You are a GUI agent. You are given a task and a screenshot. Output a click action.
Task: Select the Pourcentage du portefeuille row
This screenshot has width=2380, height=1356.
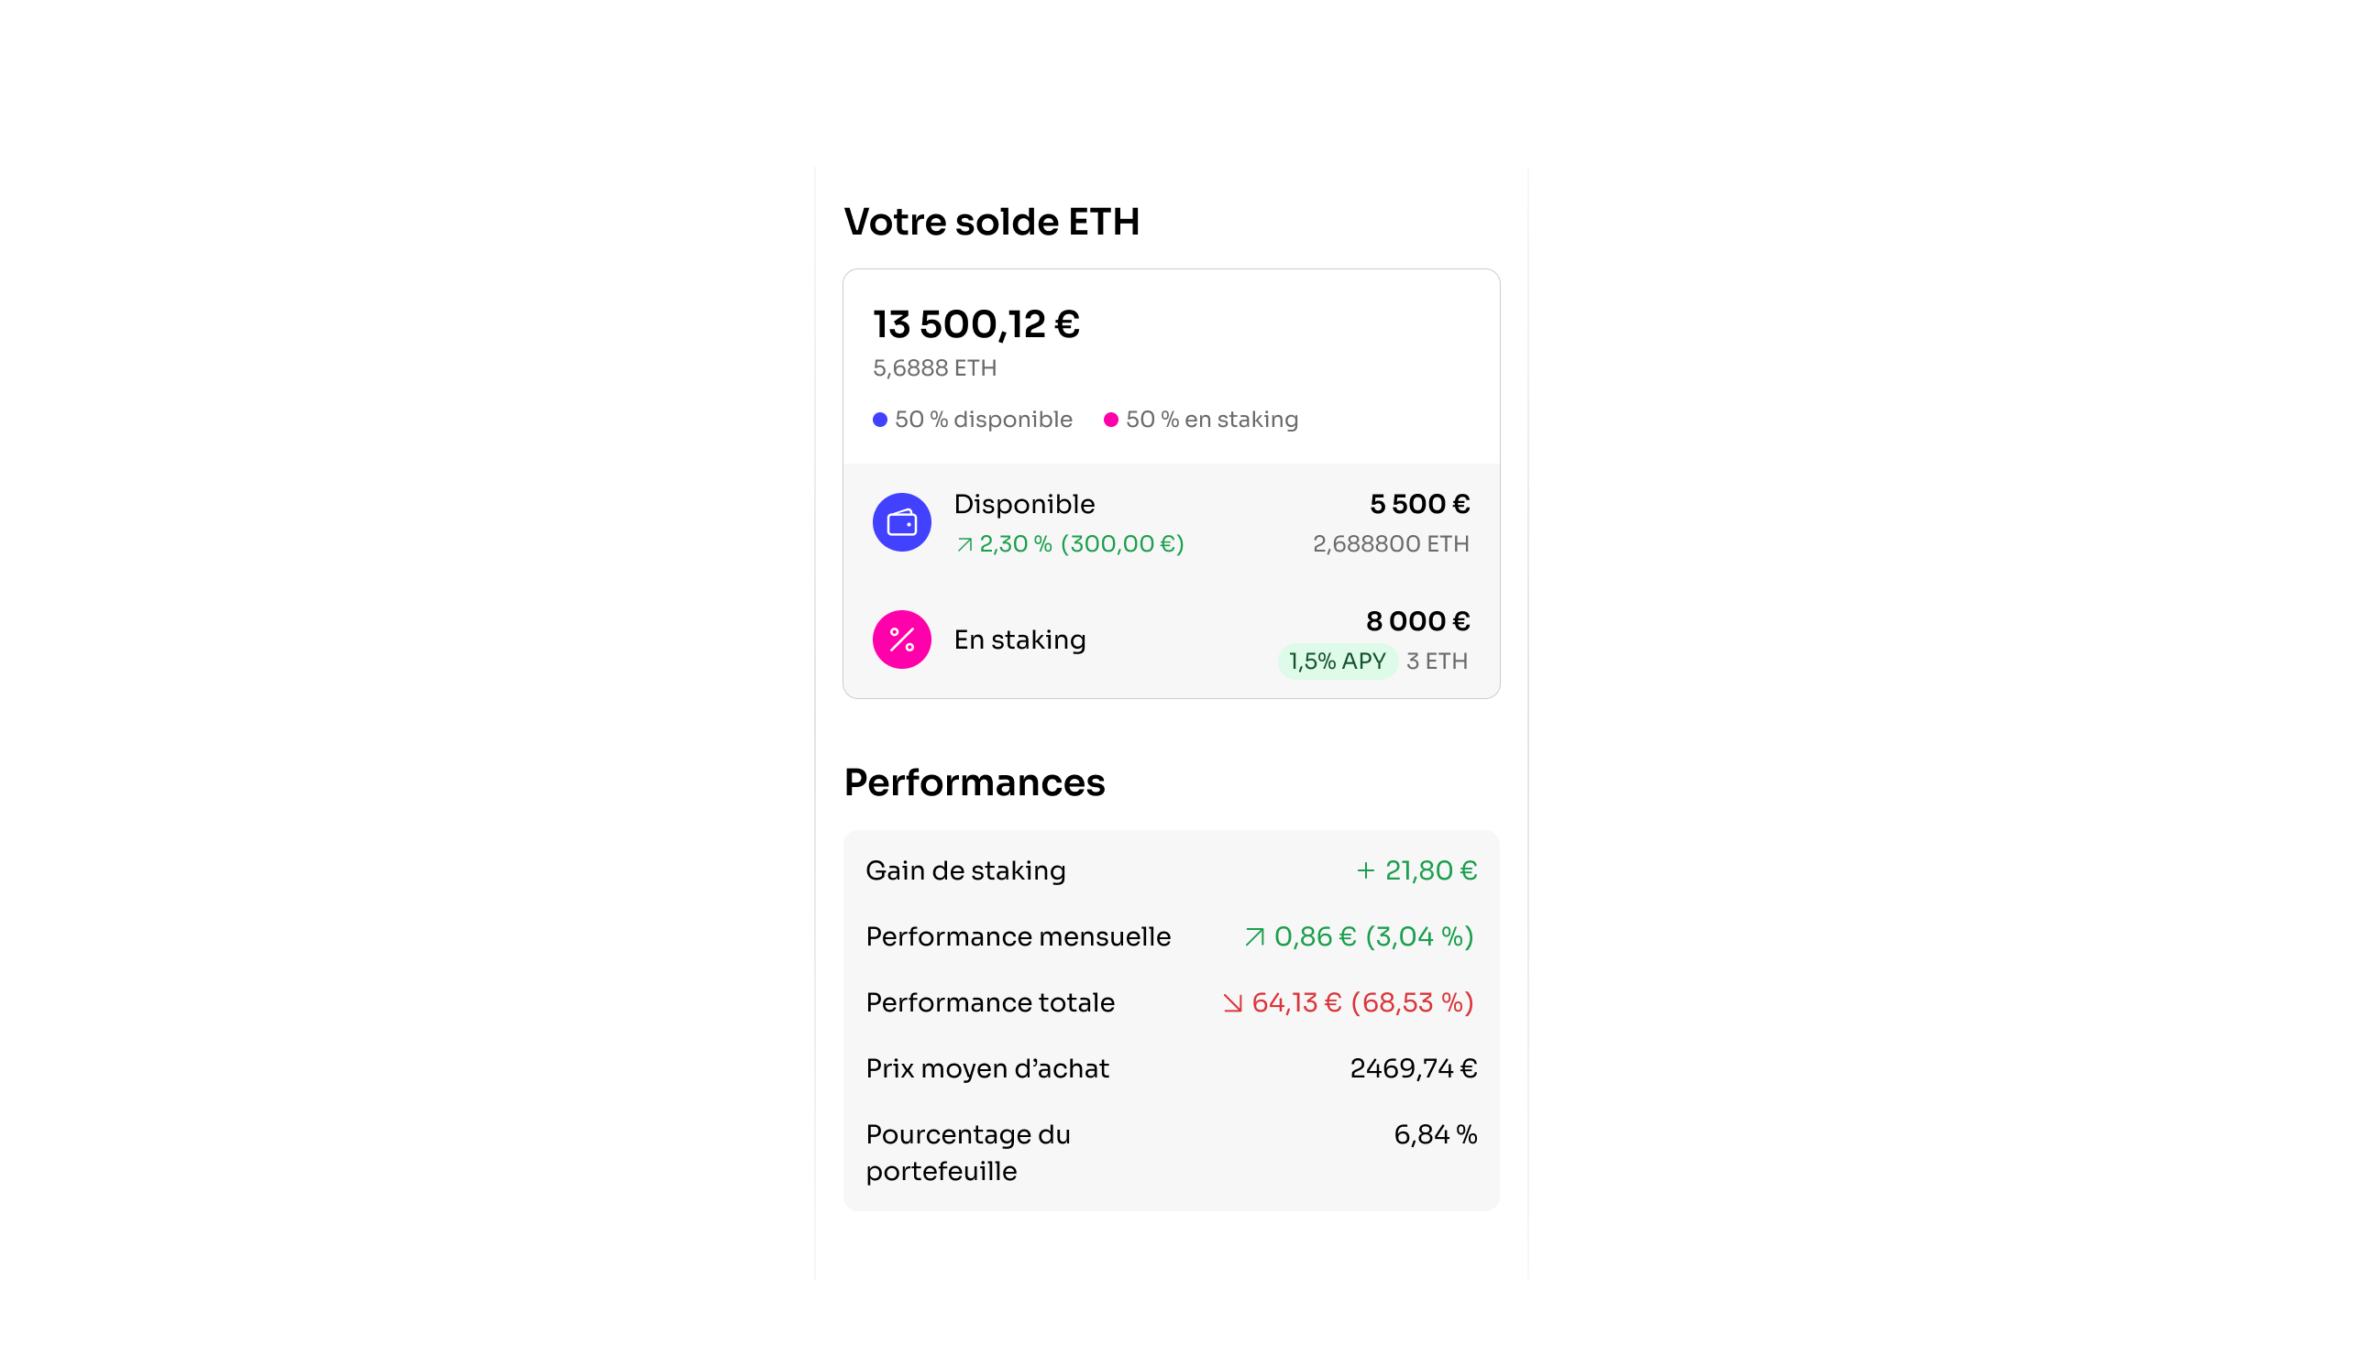[1171, 1153]
